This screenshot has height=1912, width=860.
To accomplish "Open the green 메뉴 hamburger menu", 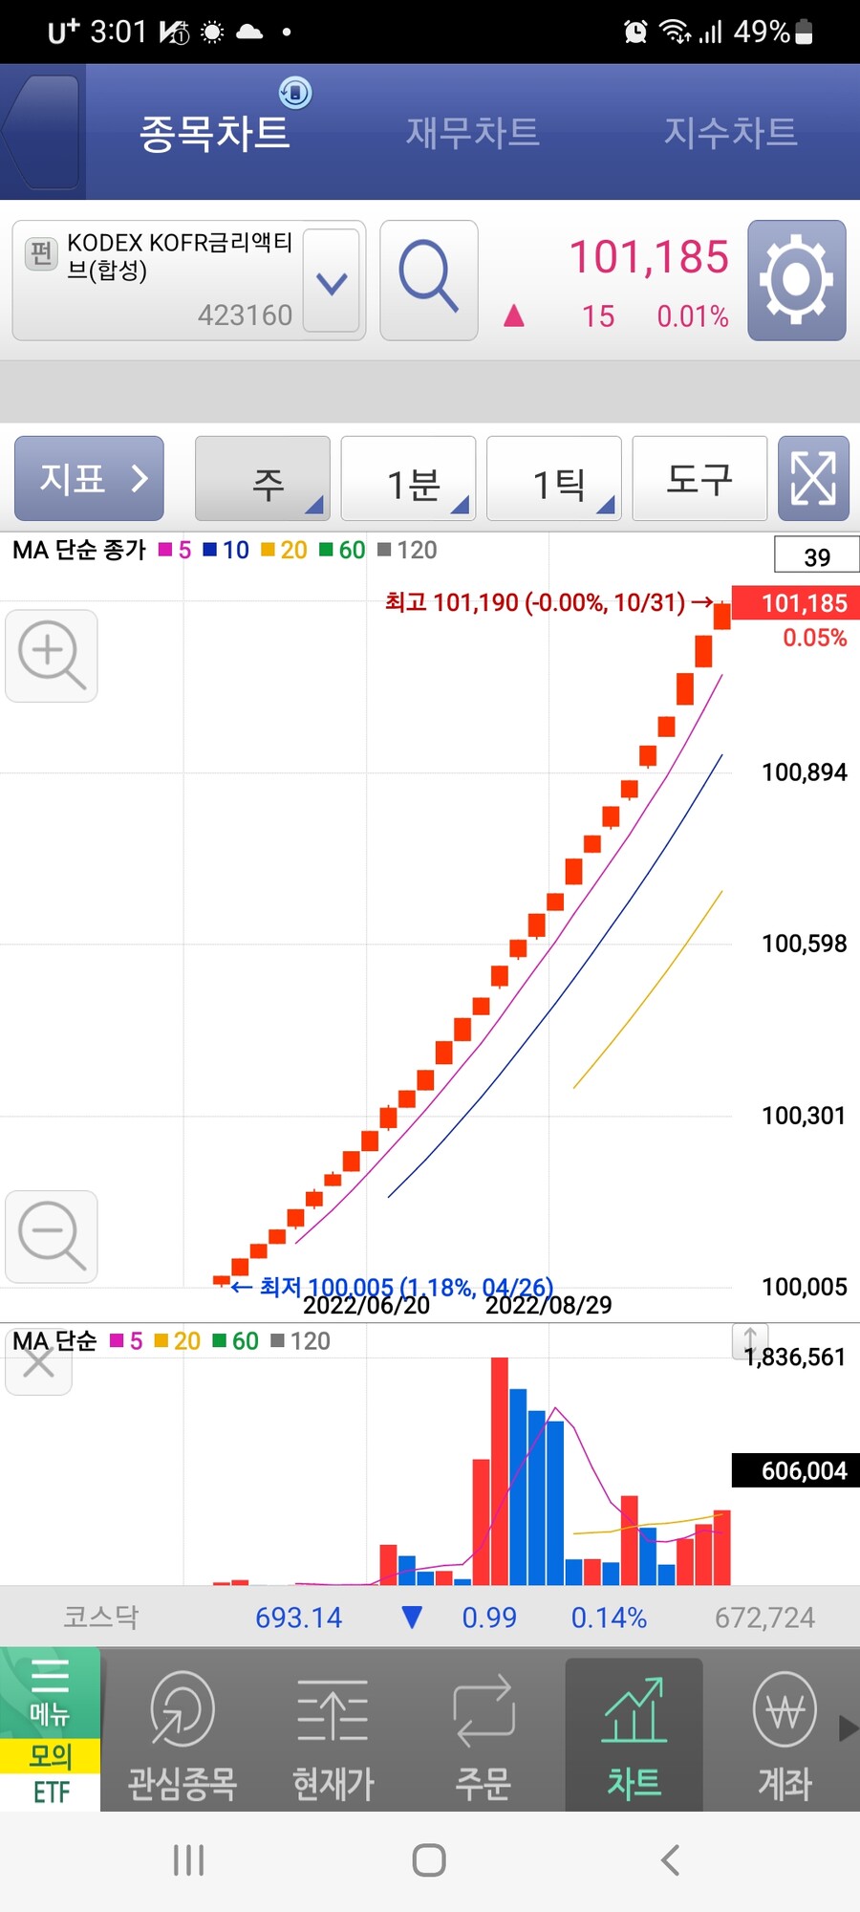I will pyautogui.click(x=50, y=1692).
